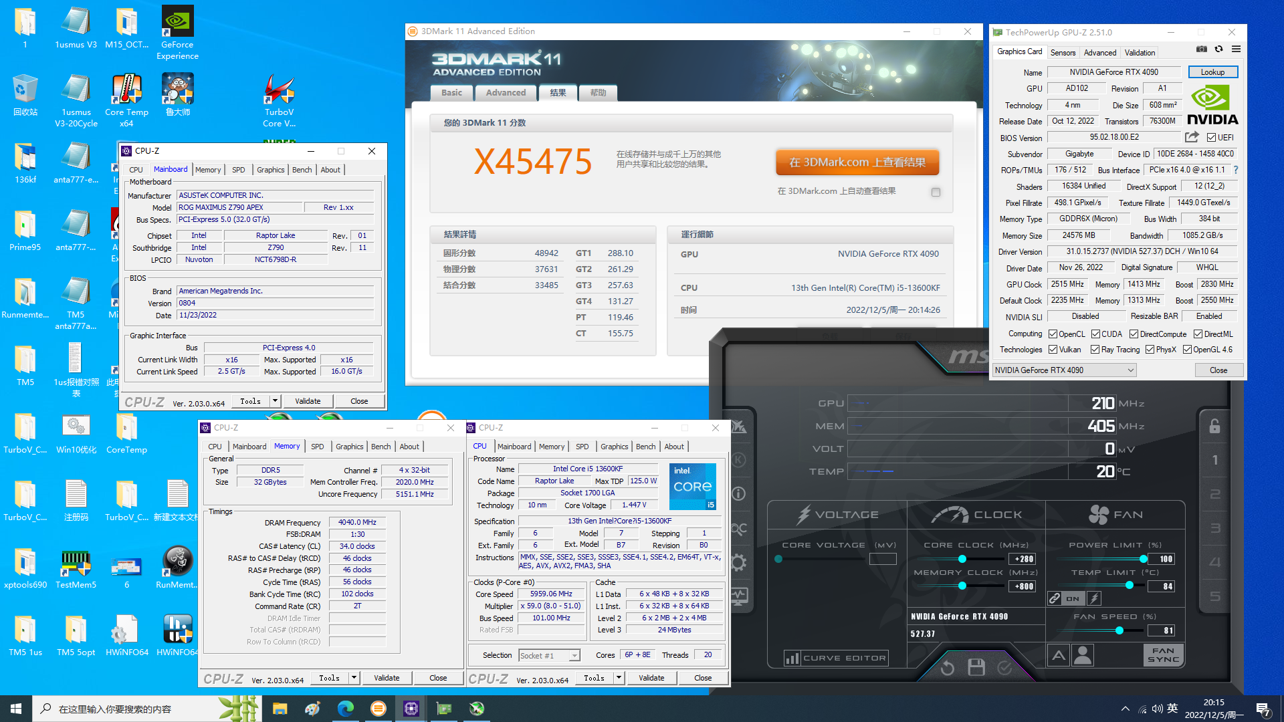The height and width of the screenshot is (722, 1284).
Task: Toggle PhysX checkbox in GPU-Z
Action: coord(1150,350)
